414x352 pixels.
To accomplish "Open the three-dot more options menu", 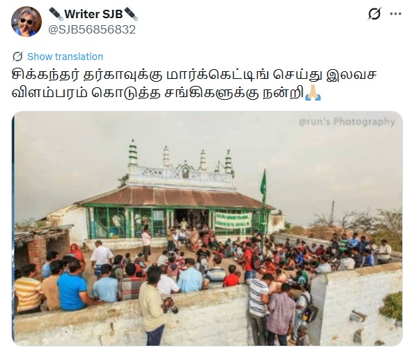I will tap(395, 14).
